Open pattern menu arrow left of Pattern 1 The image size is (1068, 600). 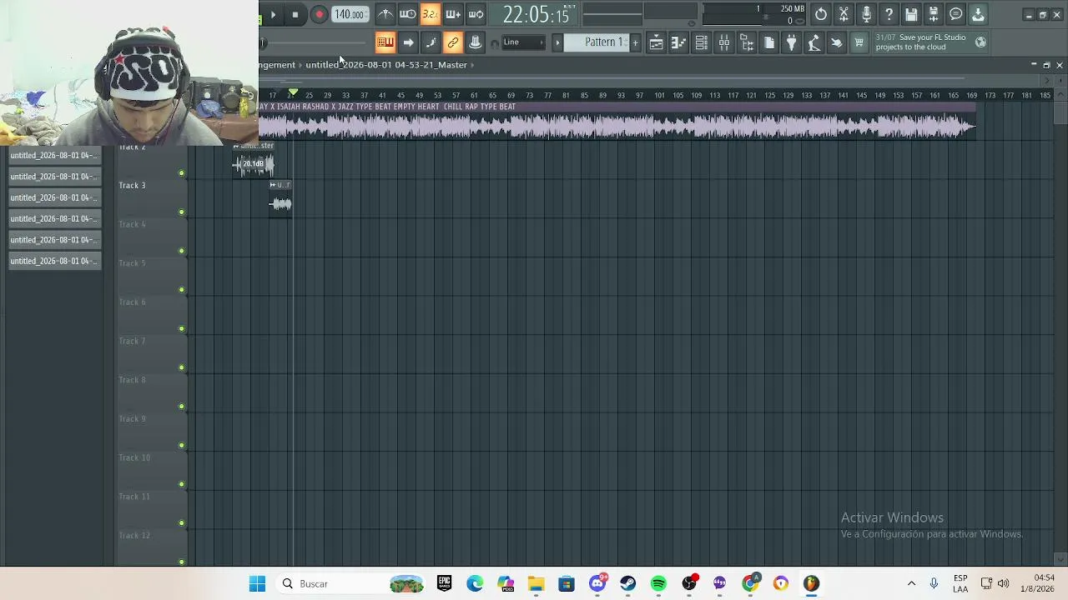[x=557, y=42]
